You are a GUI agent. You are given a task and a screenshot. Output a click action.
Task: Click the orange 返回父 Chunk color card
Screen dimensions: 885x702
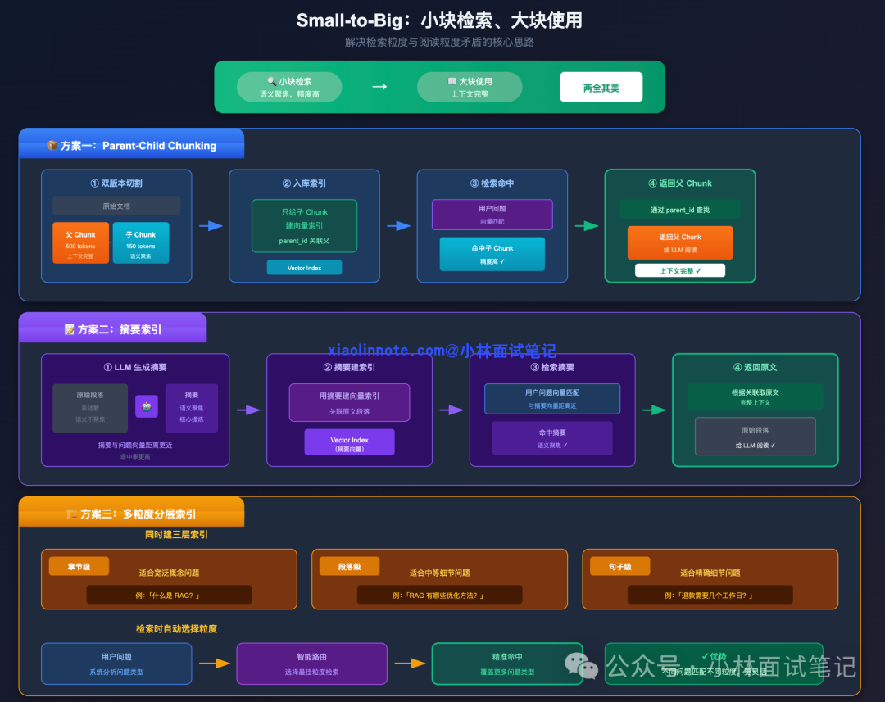680,244
